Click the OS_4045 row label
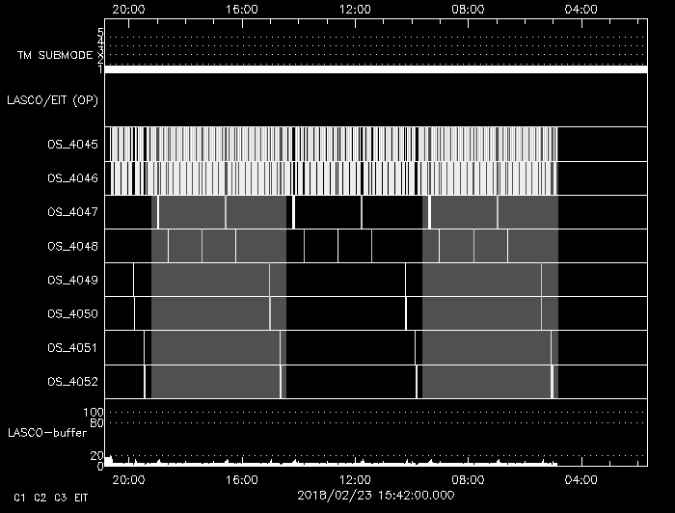675x513 pixels. point(72,145)
